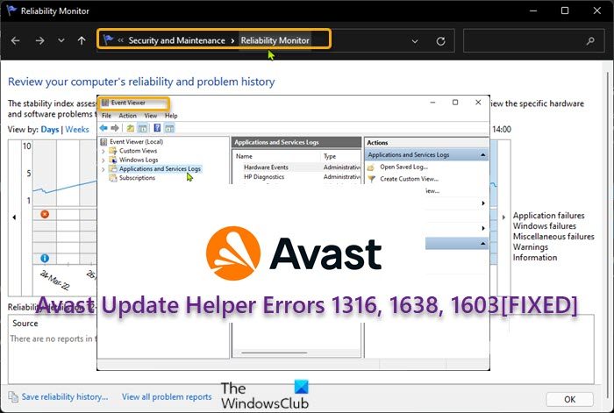Close the Event Viewer window

(478, 103)
